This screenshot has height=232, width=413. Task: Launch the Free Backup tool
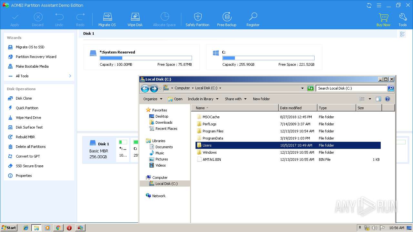point(227,20)
